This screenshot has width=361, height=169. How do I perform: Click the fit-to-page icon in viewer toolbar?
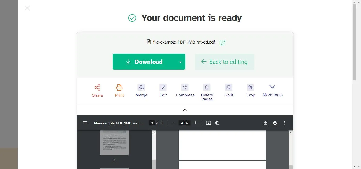(x=208, y=123)
